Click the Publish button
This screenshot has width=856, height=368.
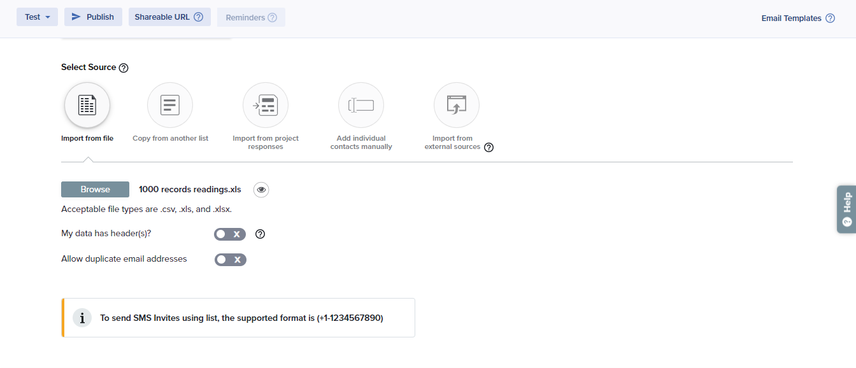click(x=93, y=17)
